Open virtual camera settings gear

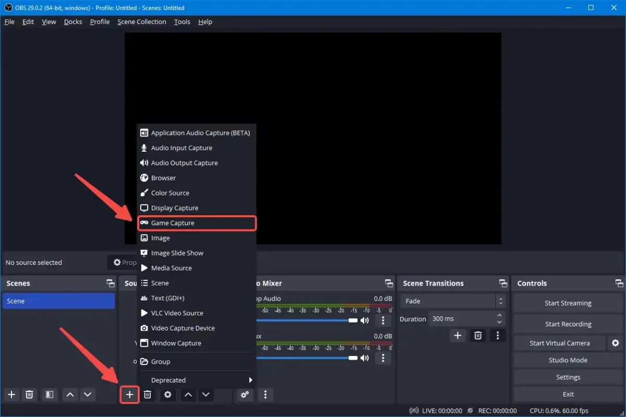[615, 342]
